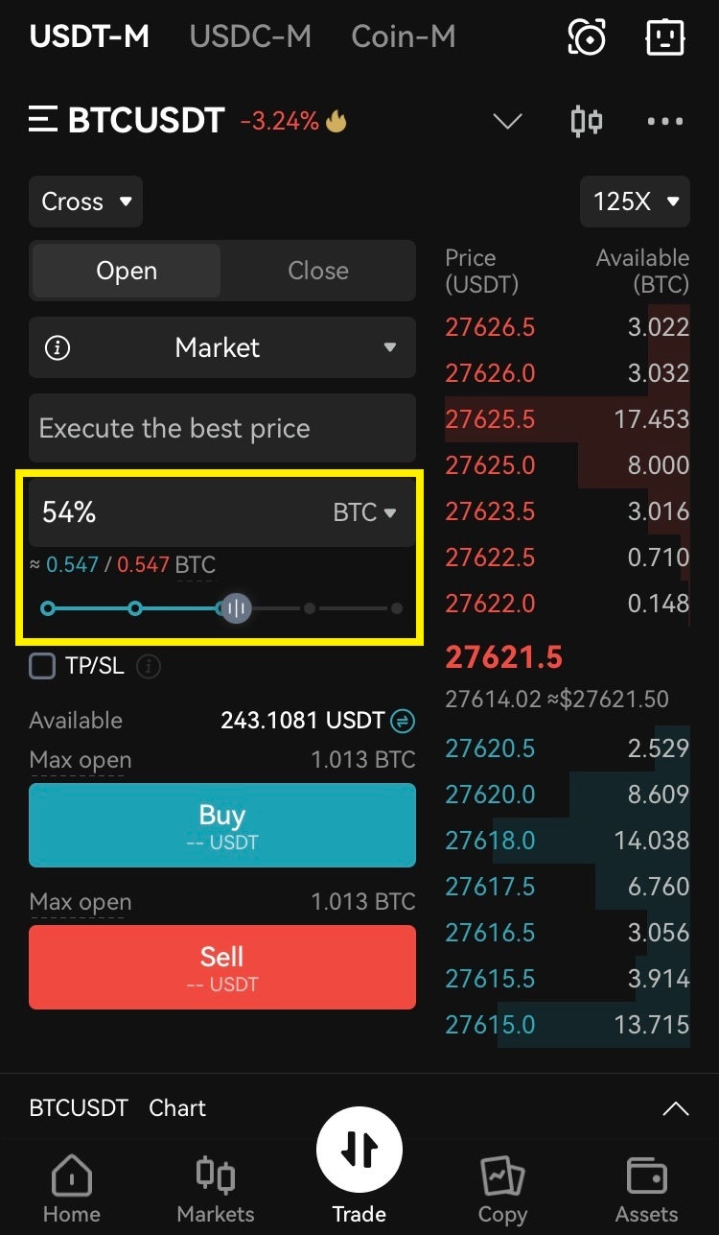This screenshot has width=719, height=1235.
Task: Tap the transfer icon next to USDT balance
Action: [404, 720]
